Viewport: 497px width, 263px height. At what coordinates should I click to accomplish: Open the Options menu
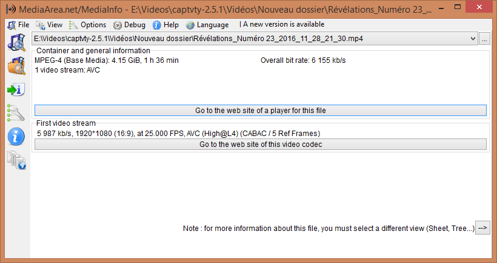click(88, 25)
